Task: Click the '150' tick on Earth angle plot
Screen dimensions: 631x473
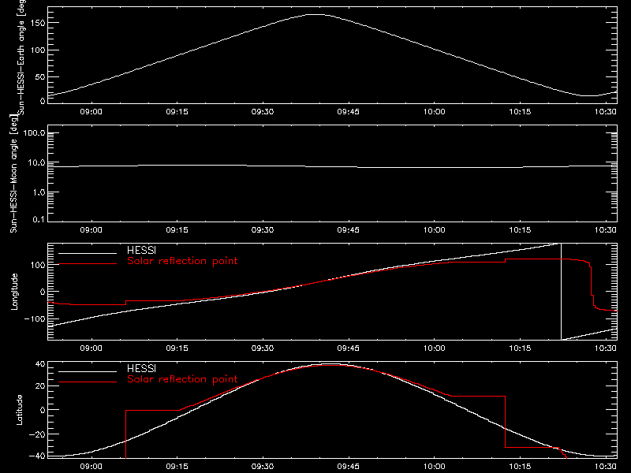Action: coord(38,23)
